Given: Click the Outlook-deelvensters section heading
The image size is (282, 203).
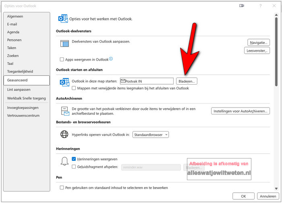Looking at the screenshot, I should point(74,31).
